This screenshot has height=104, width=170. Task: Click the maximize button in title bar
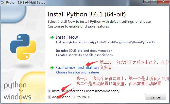point(154,2)
